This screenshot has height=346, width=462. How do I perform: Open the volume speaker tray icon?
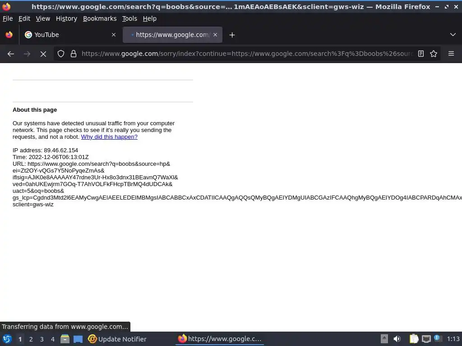(x=397, y=339)
